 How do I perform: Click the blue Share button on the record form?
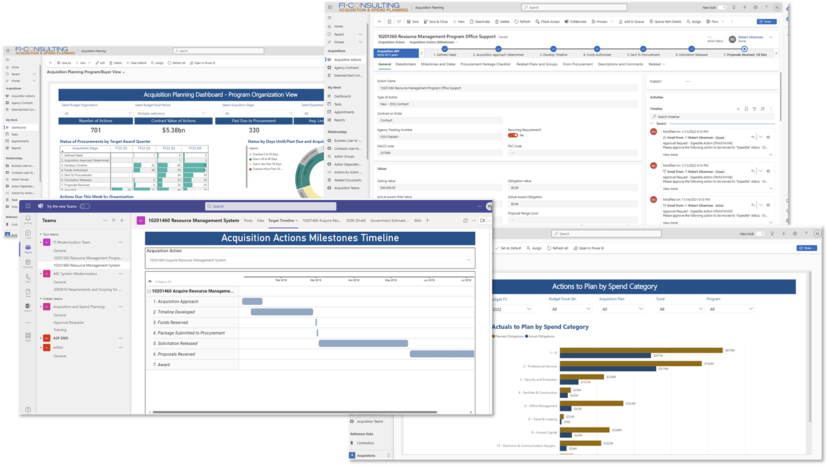pyautogui.click(x=766, y=21)
